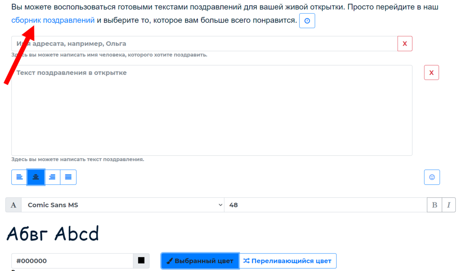Select center text alignment
Viewport: 469px width, 271px height.
coord(36,177)
